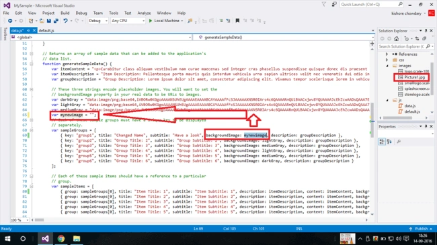Click the Publish button in the status bar
This screenshot has width=437, height=245.
pyautogui.click(x=421, y=229)
